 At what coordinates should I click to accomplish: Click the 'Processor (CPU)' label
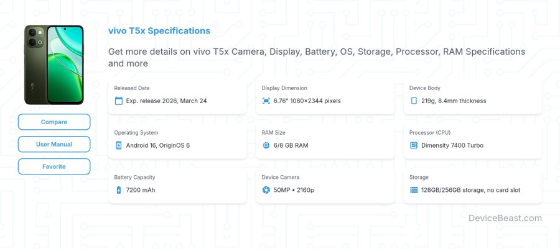[429, 132]
